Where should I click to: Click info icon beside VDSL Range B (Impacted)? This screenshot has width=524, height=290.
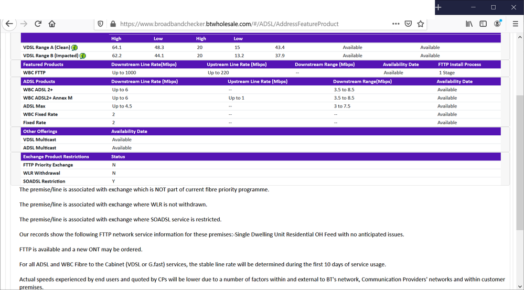coord(83,56)
